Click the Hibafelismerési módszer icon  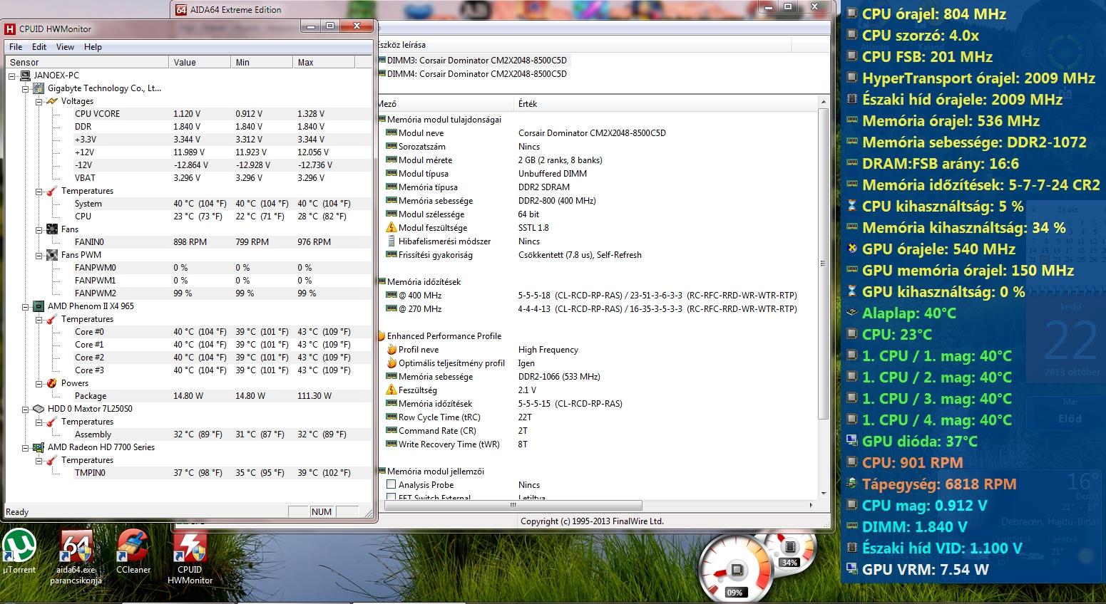(391, 241)
